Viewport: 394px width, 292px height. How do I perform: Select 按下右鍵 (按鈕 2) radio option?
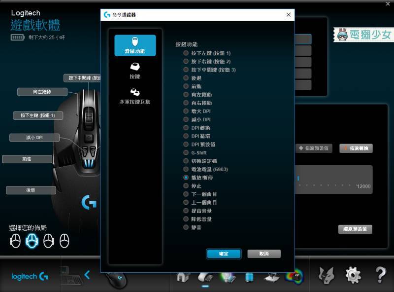point(186,62)
